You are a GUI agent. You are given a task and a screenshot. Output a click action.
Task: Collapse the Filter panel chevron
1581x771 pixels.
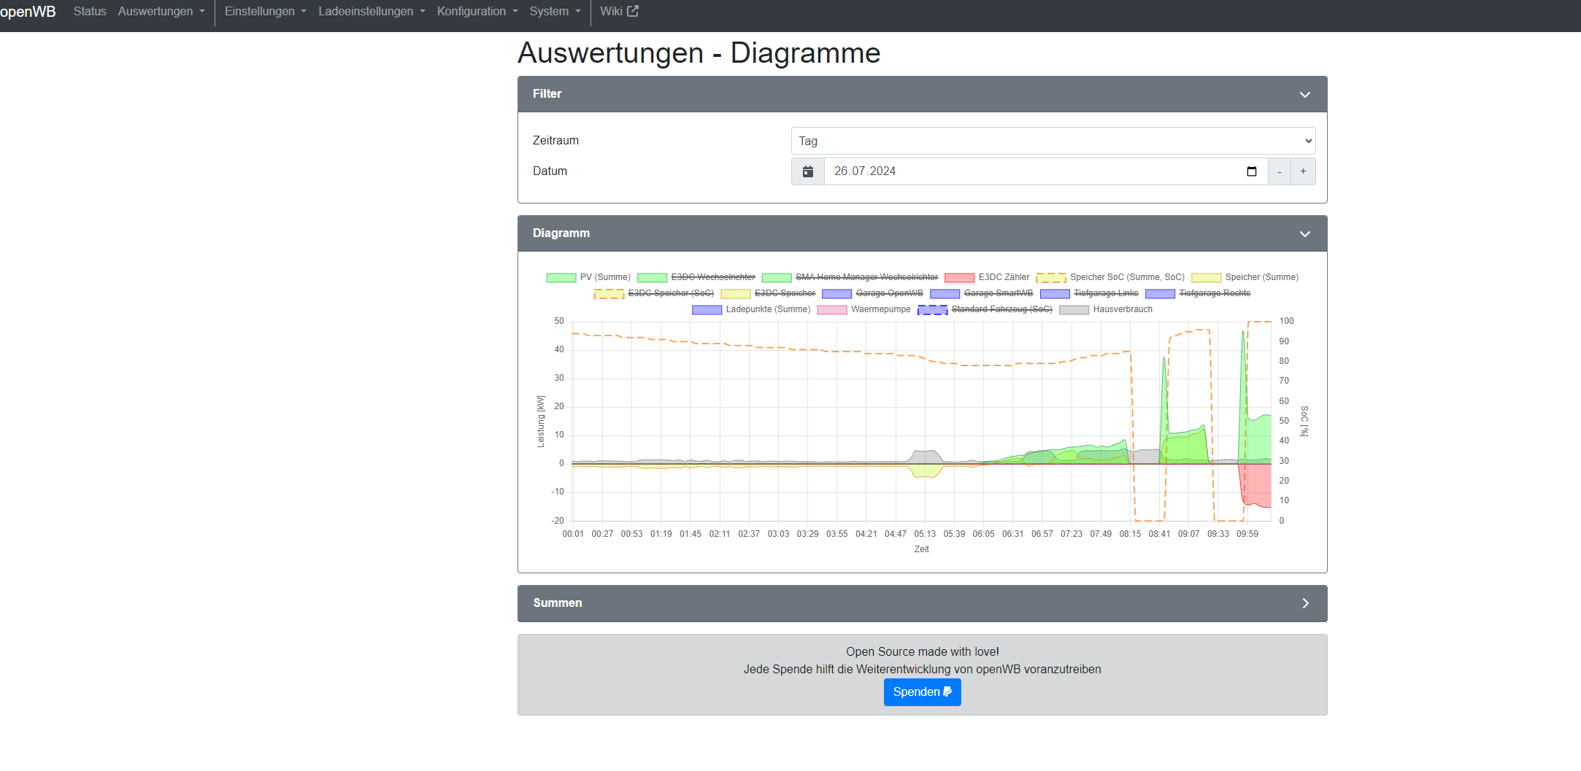[1304, 95]
